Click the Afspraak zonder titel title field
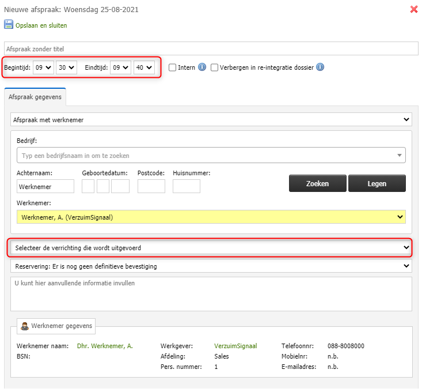 click(x=211, y=49)
